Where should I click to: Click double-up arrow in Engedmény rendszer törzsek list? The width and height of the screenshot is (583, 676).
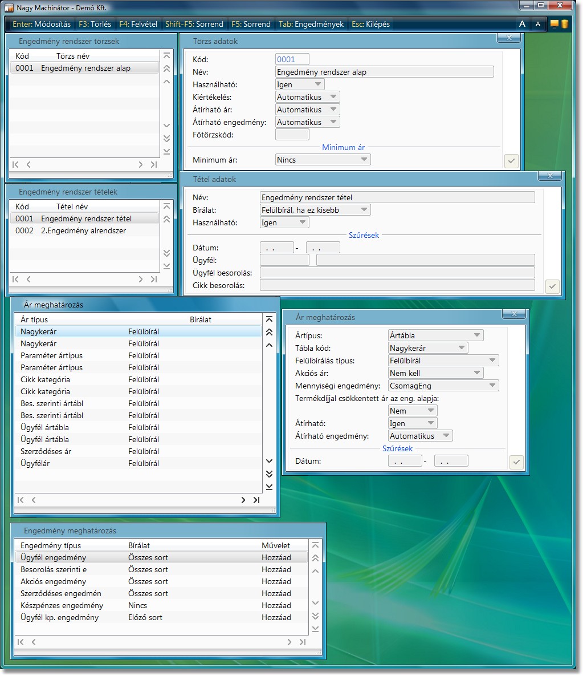[x=166, y=68]
